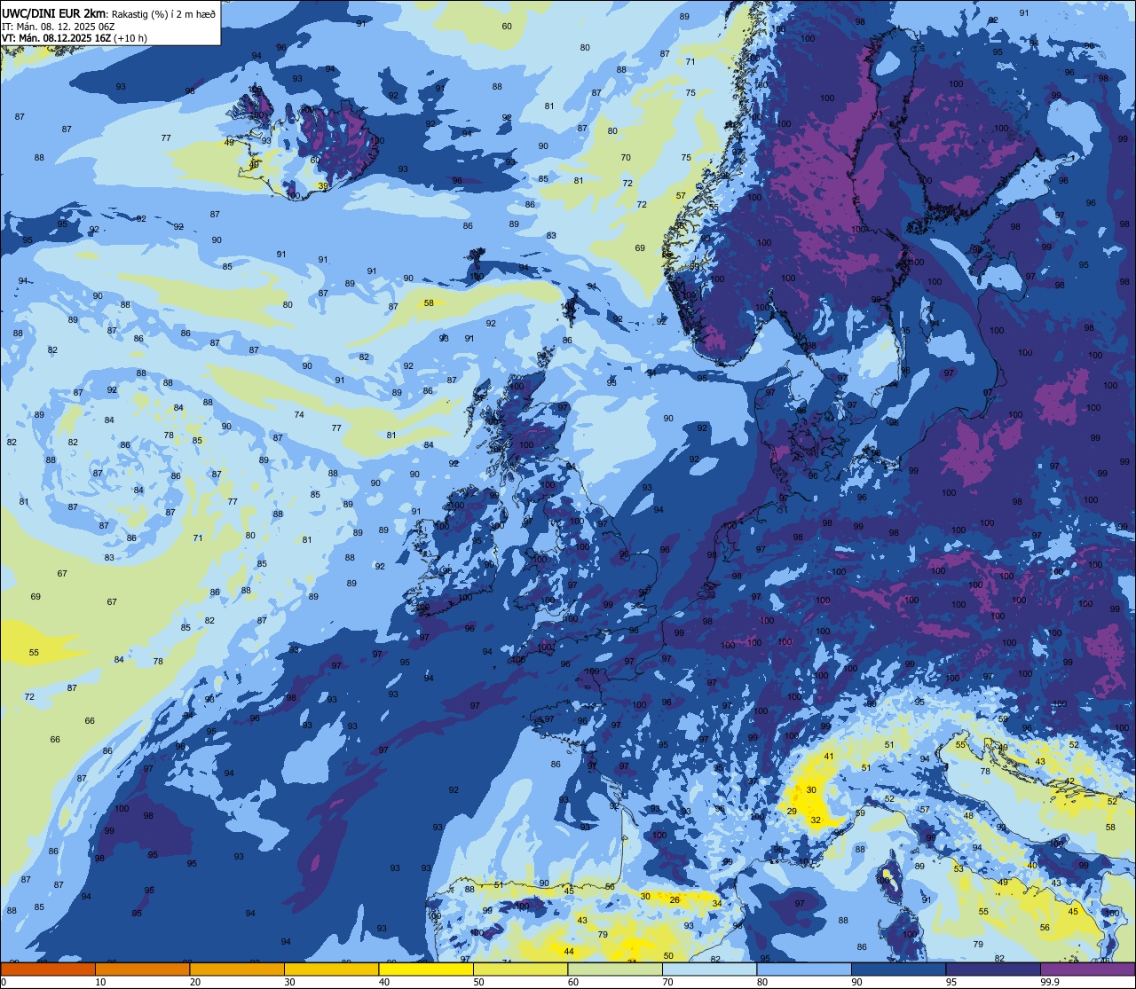Click the 60–70 pale green legend segment

pos(615,969)
